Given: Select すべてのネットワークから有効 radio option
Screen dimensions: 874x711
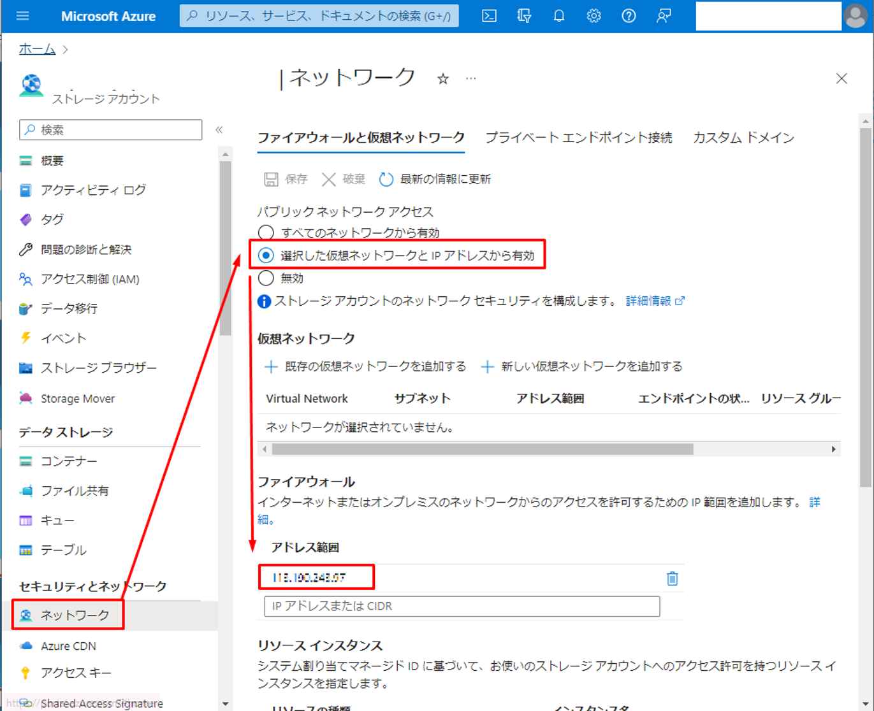Looking at the screenshot, I should pyautogui.click(x=266, y=233).
